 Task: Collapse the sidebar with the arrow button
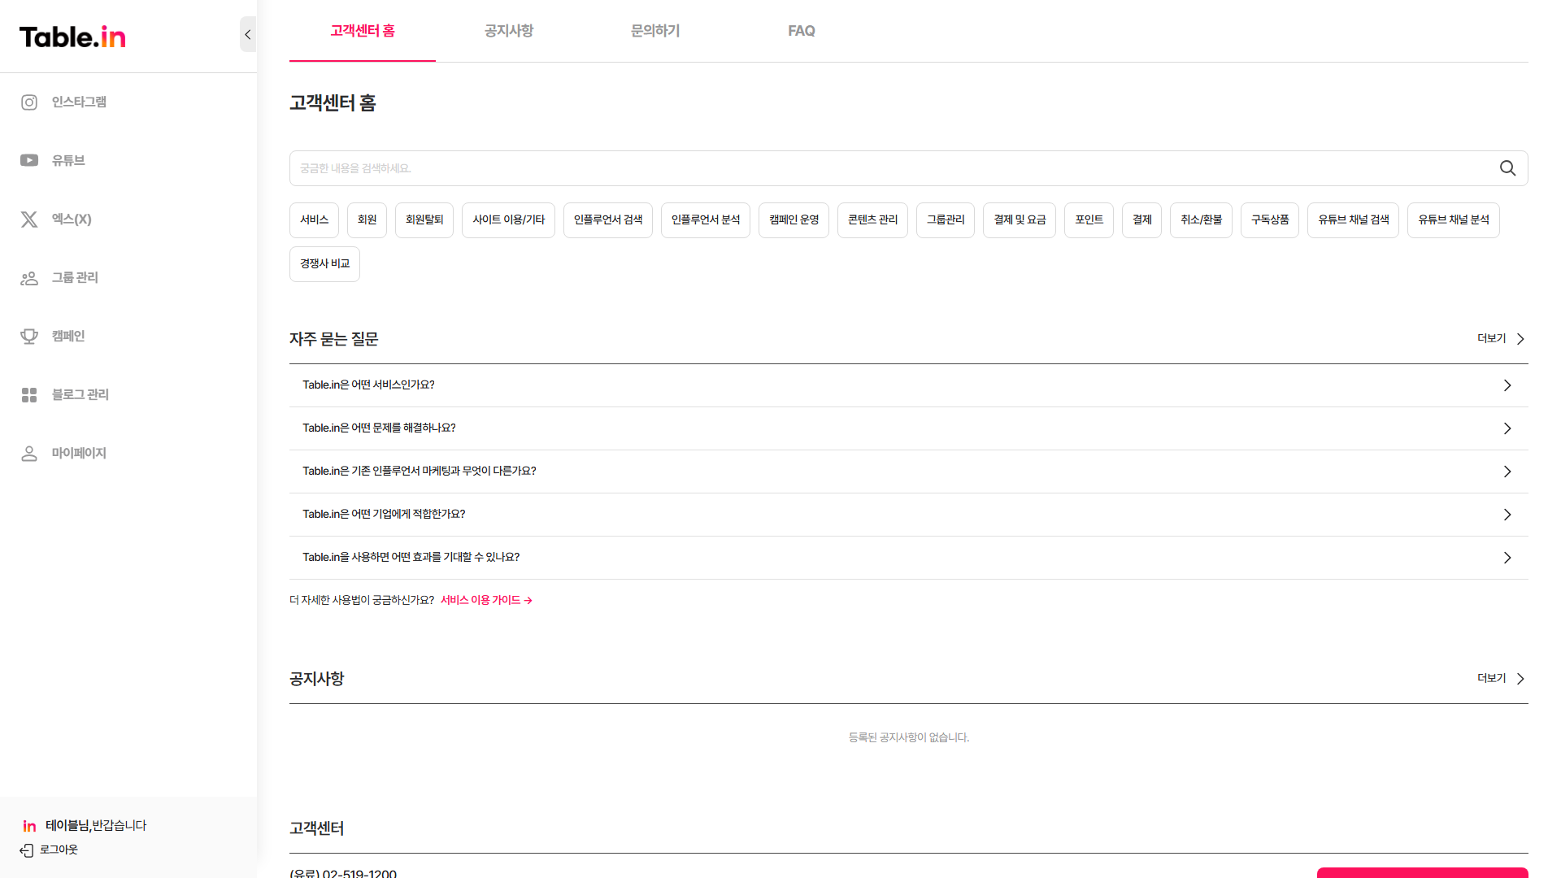248,34
